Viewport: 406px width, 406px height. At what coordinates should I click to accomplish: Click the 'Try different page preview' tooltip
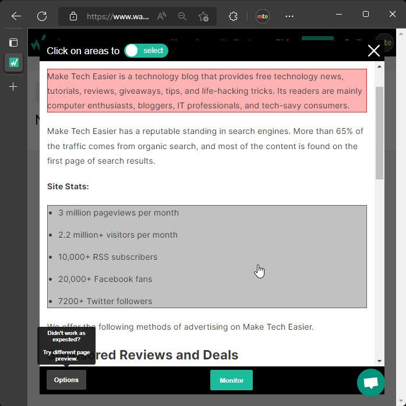point(66,345)
